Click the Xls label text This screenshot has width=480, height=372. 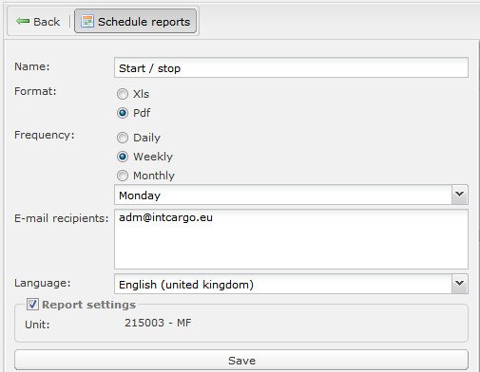141,94
